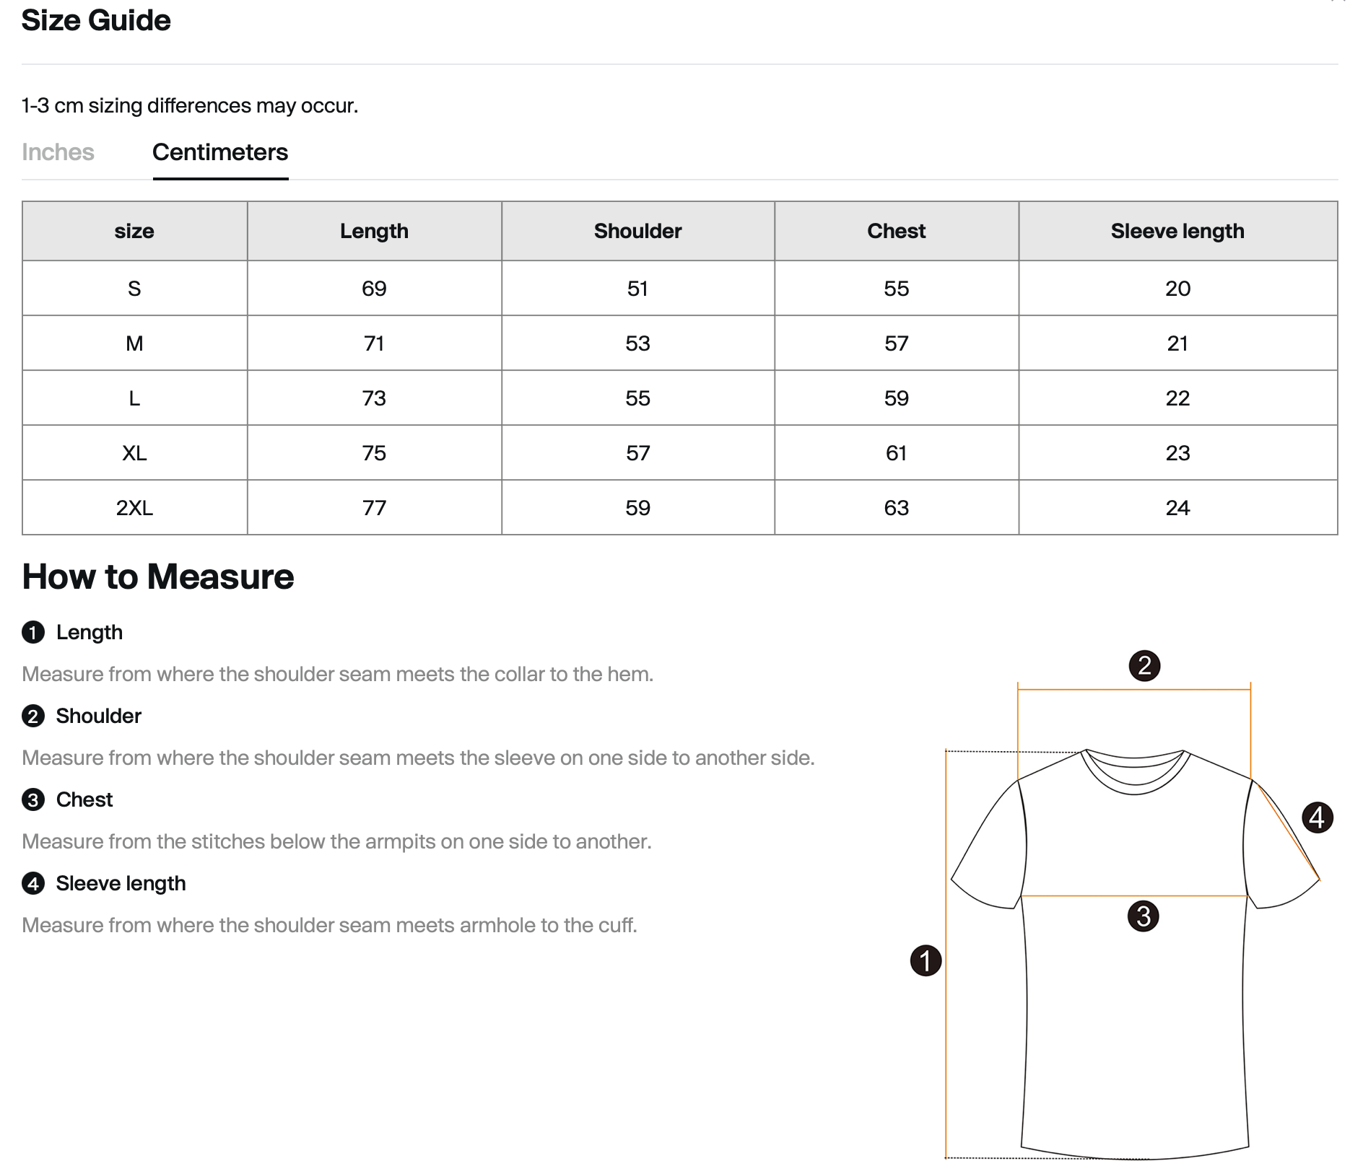Screen dimensions: 1363x1166
Task: Click the Length column header
Action: (374, 231)
